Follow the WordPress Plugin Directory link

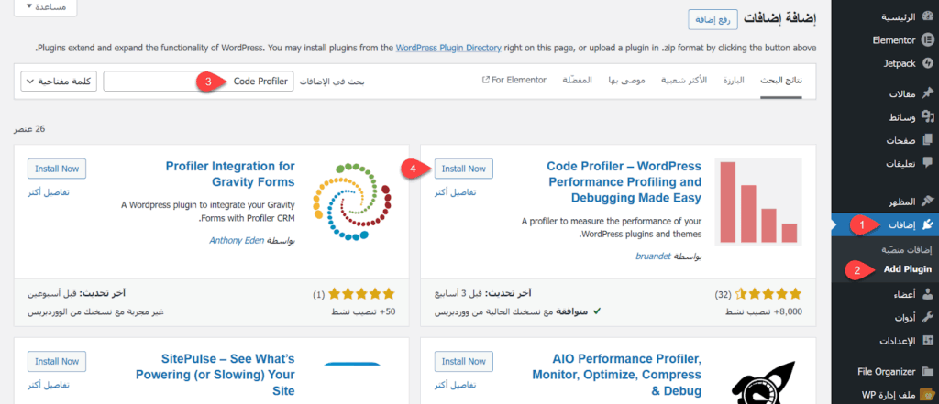point(459,47)
